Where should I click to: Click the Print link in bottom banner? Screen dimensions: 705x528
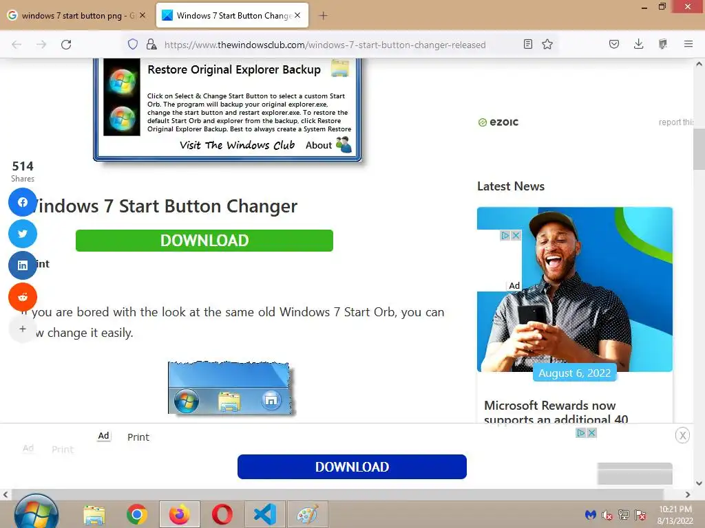pyautogui.click(x=138, y=437)
